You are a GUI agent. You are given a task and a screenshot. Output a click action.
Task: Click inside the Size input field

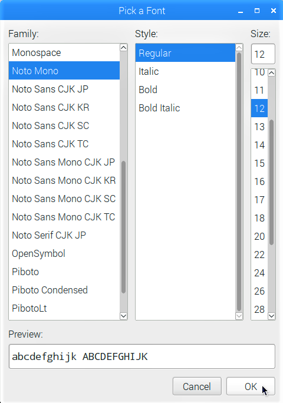(263, 54)
